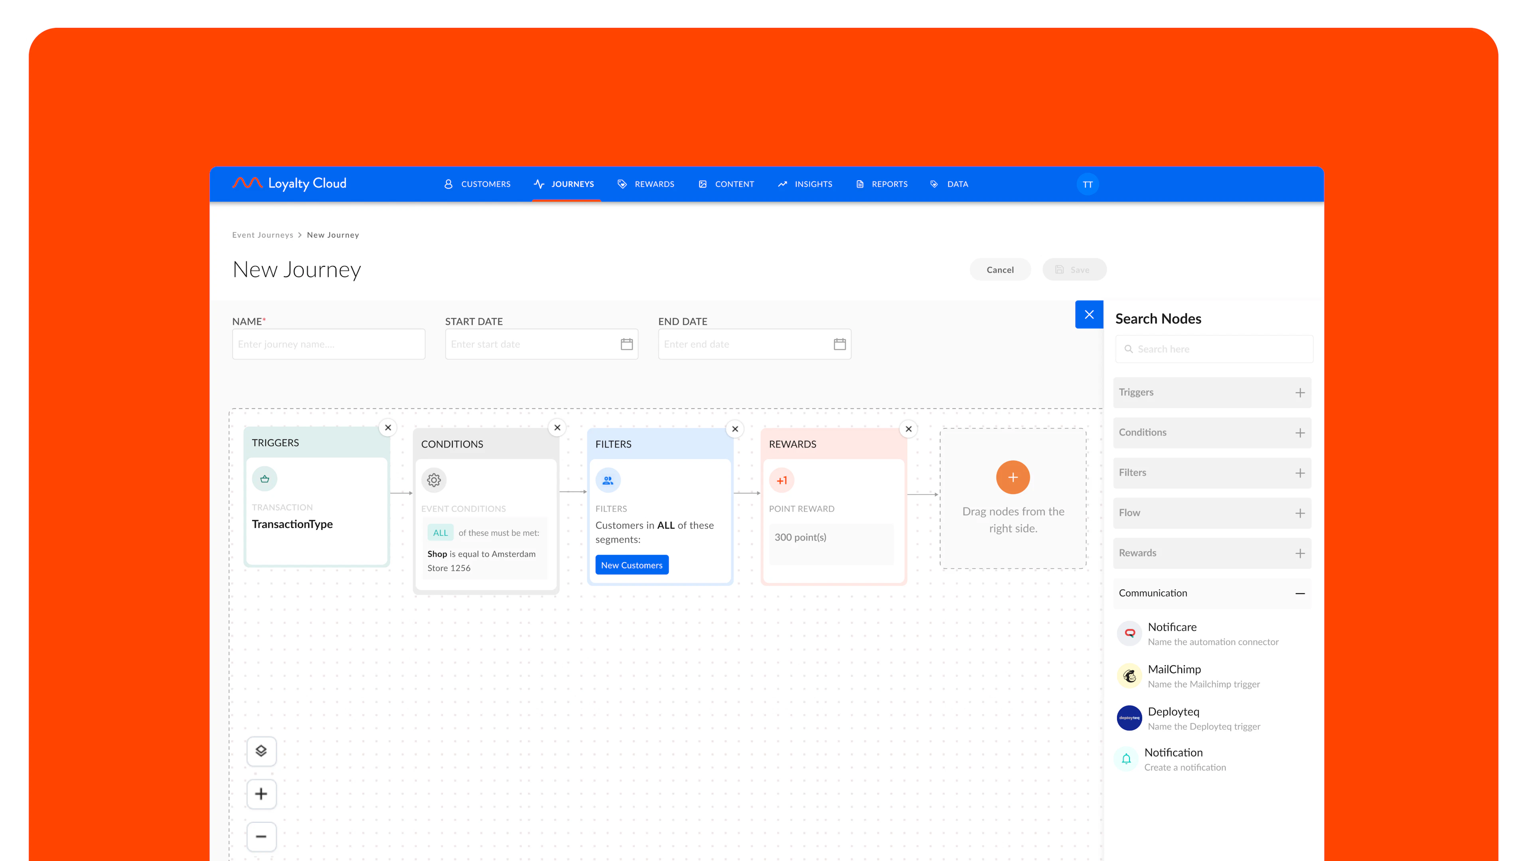Zoom in using the plus canvas control

click(261, 794)
